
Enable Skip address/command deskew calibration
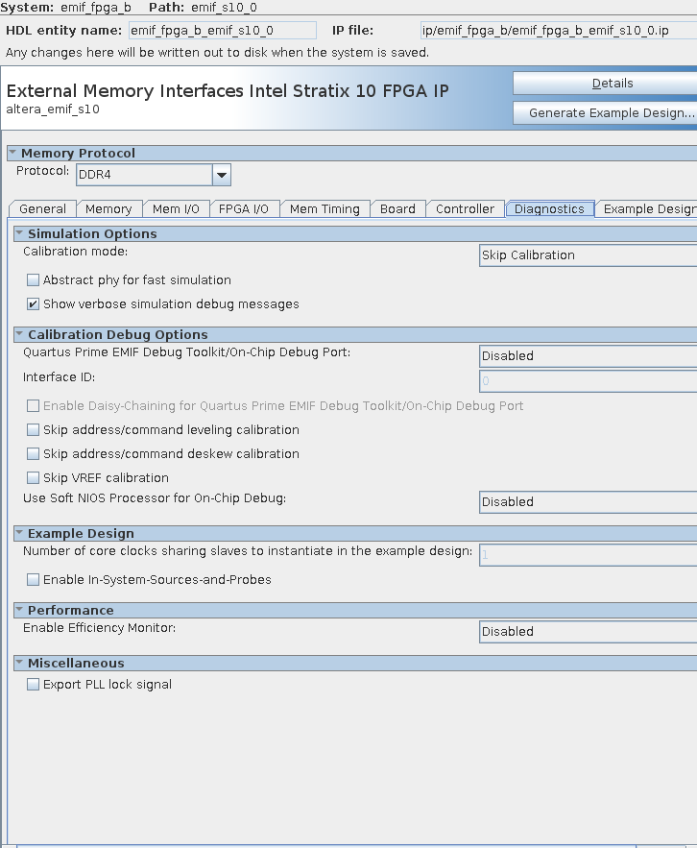pos(33,453)
